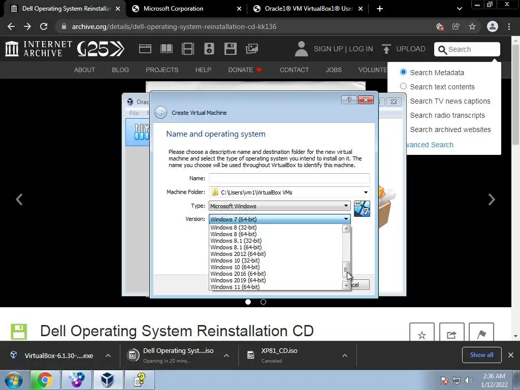This screenshot has width=520, height=390.
Task: Open a new browser tab
Action: tap(380, 9)
